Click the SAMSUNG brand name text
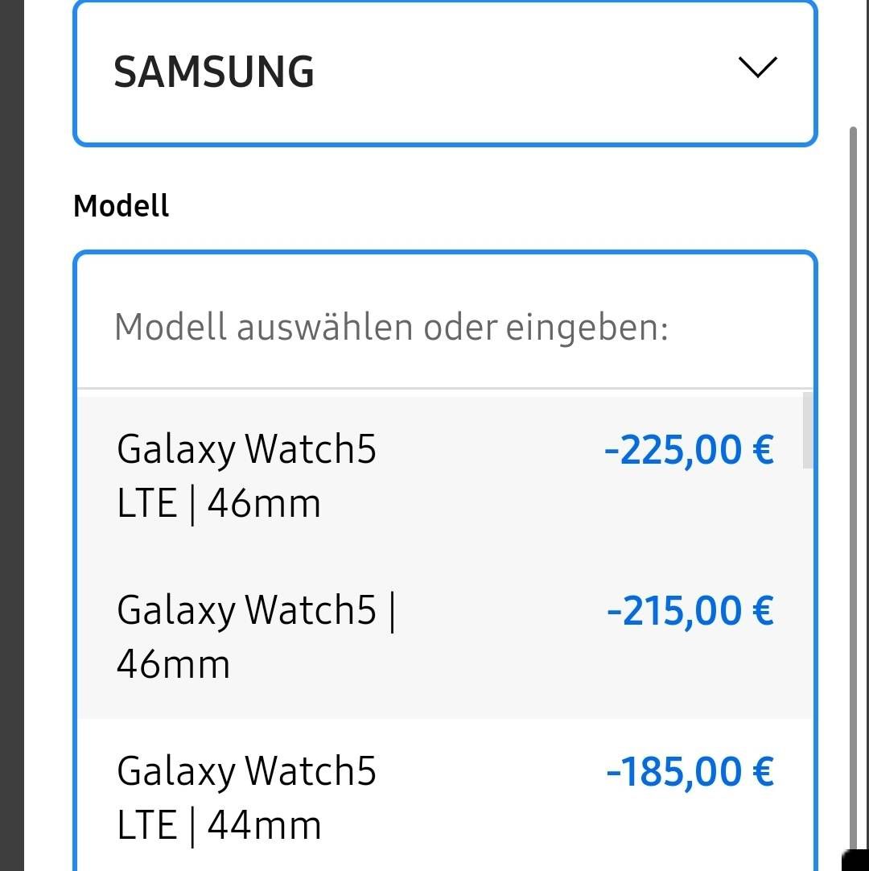This screenshot has width=869, height=871. (214, 72)
